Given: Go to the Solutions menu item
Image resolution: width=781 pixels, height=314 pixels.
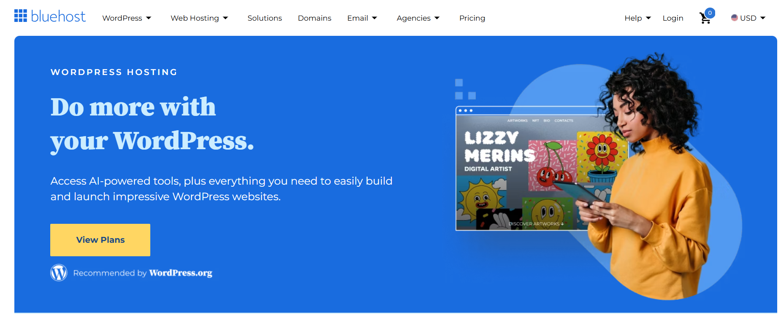Looking at the screenshot, I should pyautogui.click(x=265, y=18).
